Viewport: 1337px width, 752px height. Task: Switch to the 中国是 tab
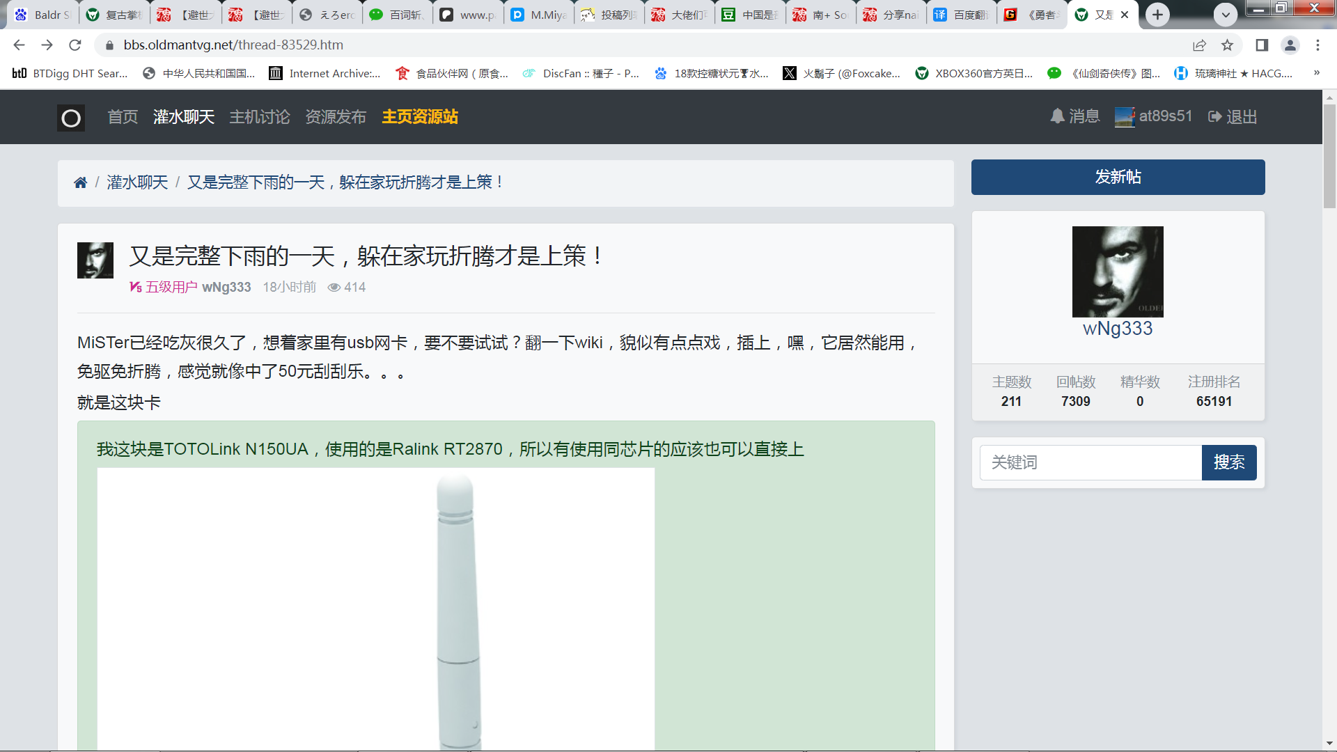(751, 15)
